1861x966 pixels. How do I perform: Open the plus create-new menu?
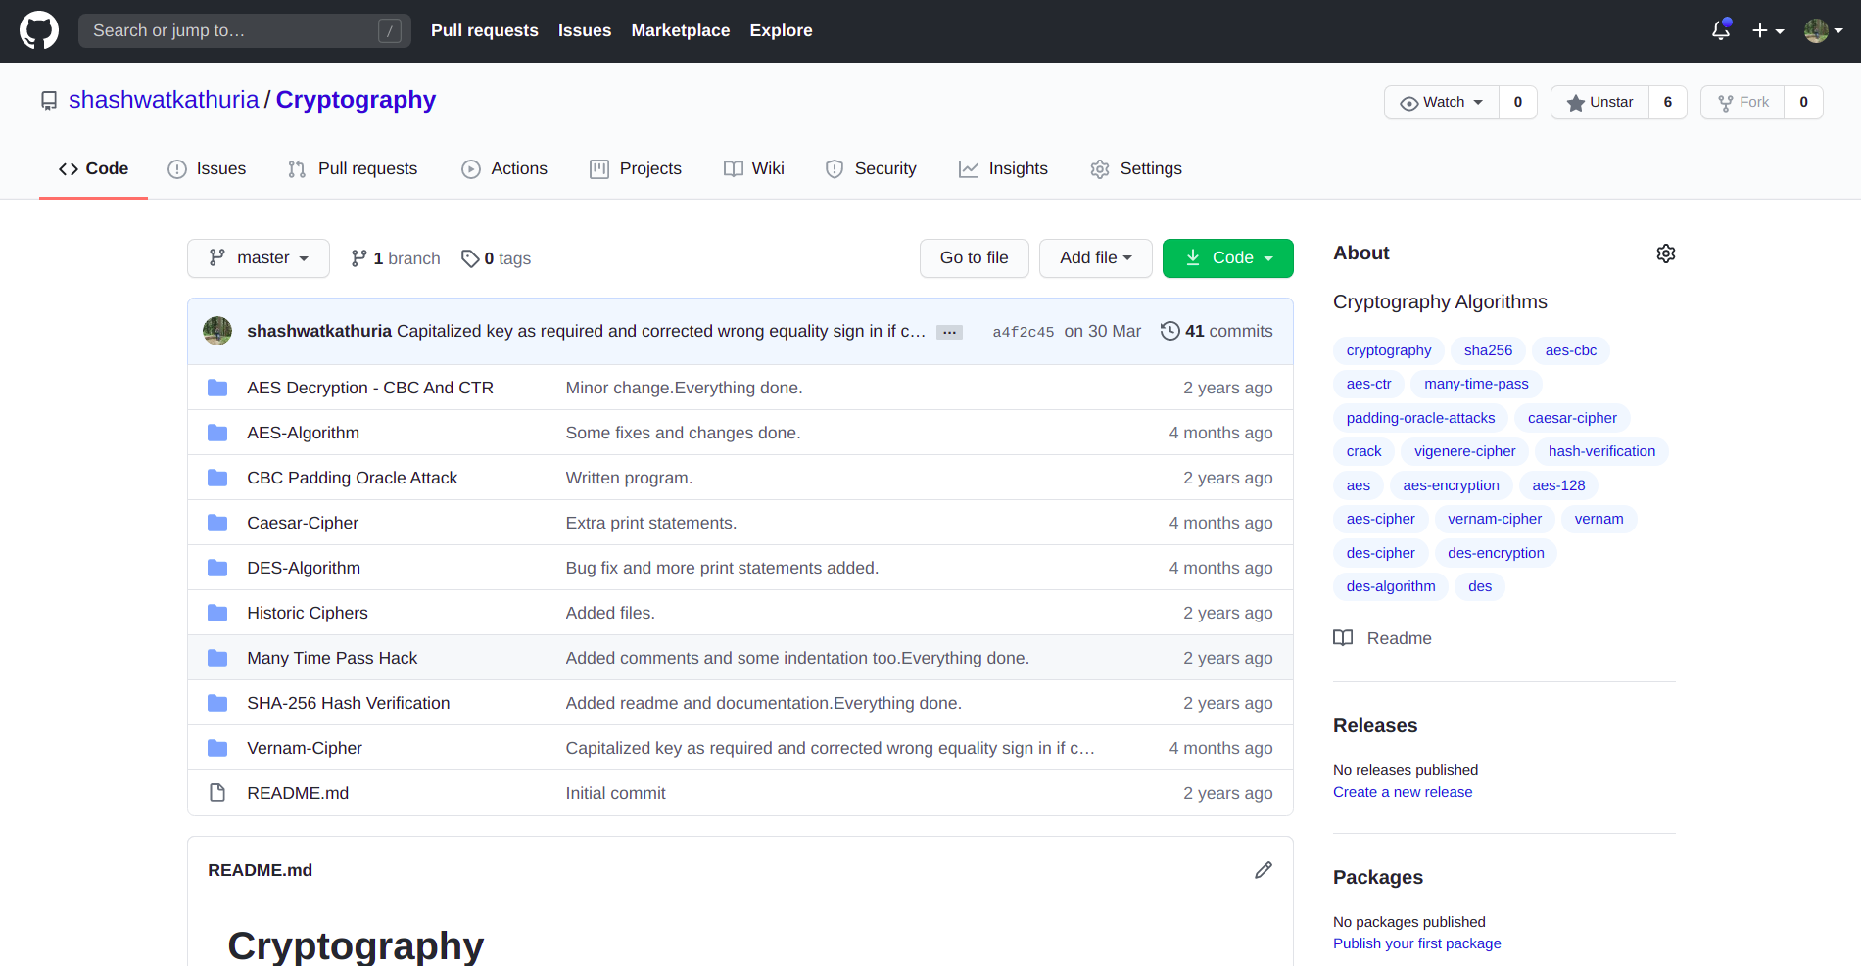(1768, 30)
